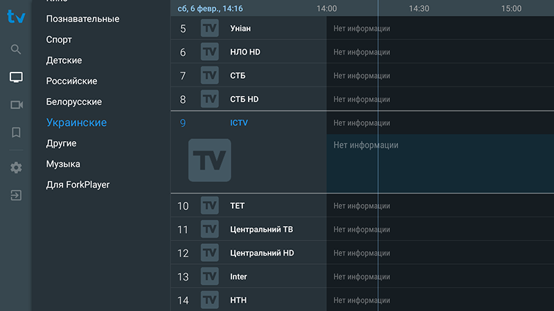The image size is (554, 311).
Task: Open the Для ForkPlayer category
Action: [x=78, y=185]
